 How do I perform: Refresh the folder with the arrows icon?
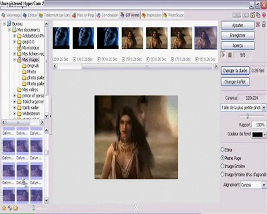10,208
